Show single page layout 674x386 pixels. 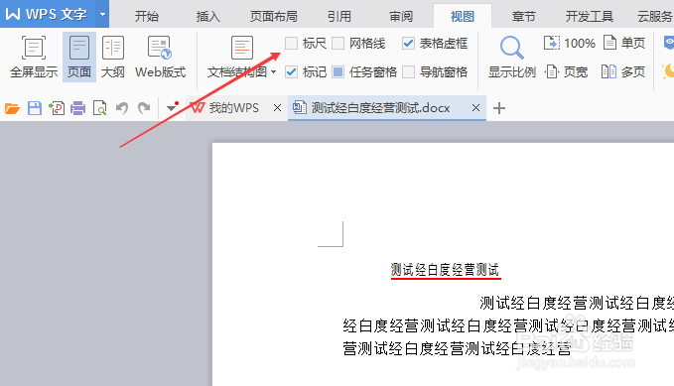pyautogui.click(x=624, y=43)
